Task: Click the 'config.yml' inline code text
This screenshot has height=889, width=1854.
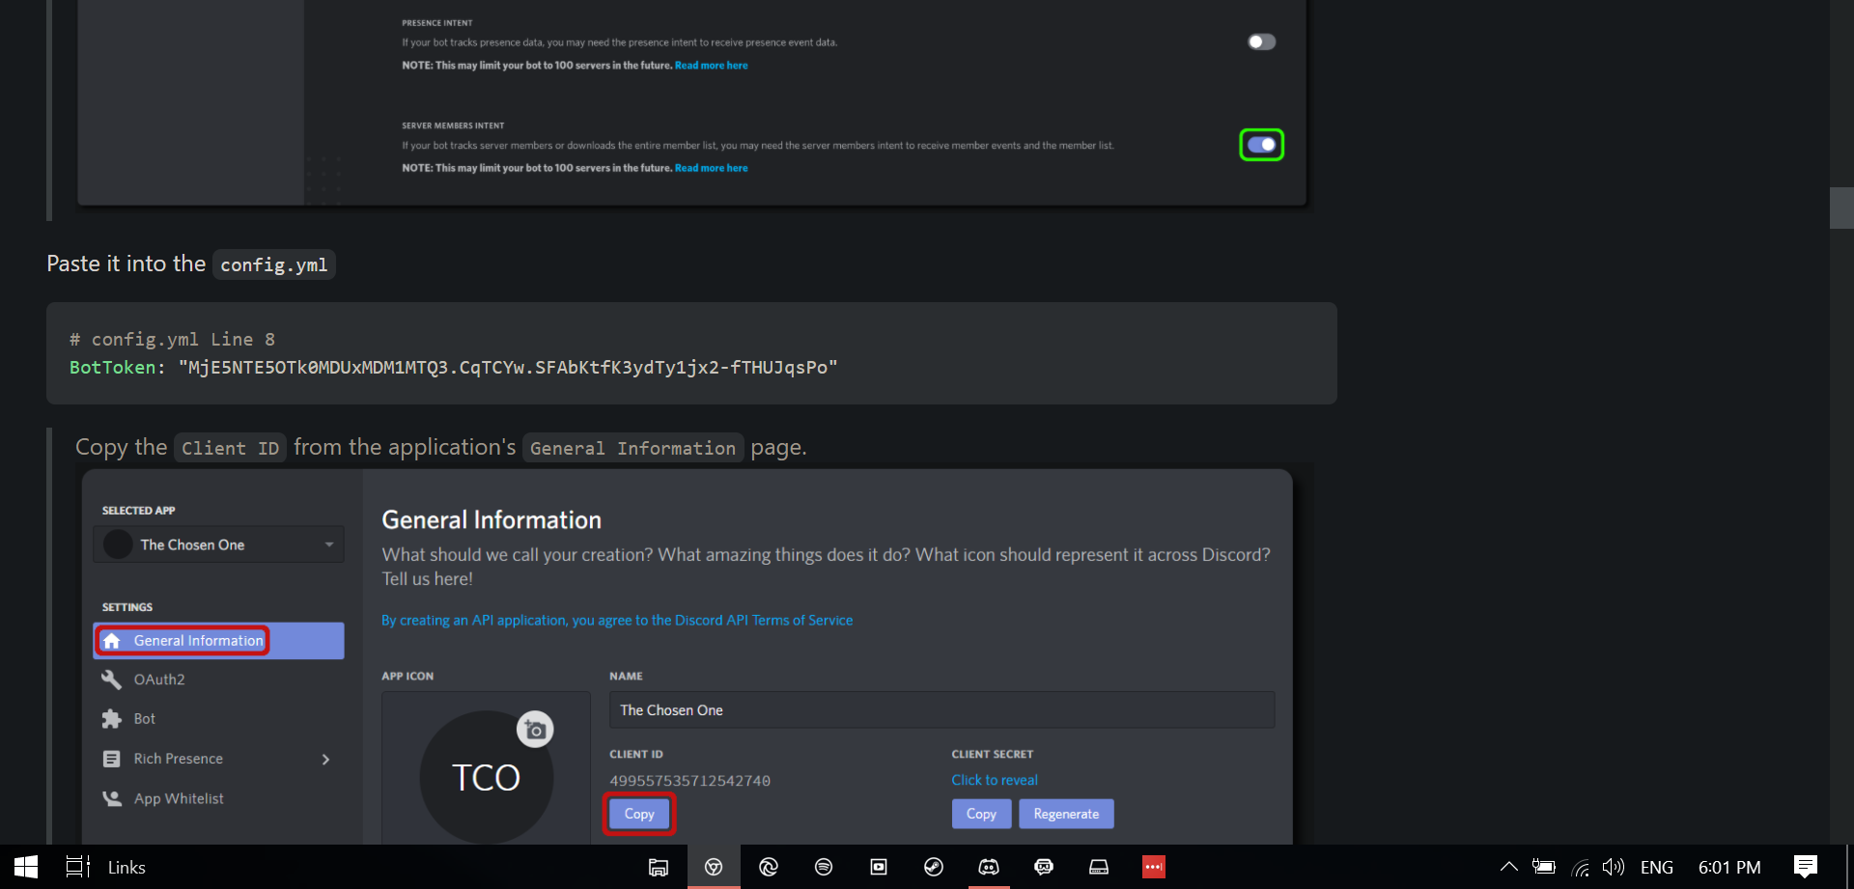Action: pyautogui.click(x=273, y=264)
